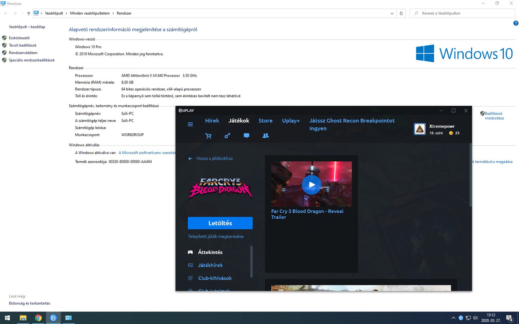Open the Uplay shopping cart

208,136
